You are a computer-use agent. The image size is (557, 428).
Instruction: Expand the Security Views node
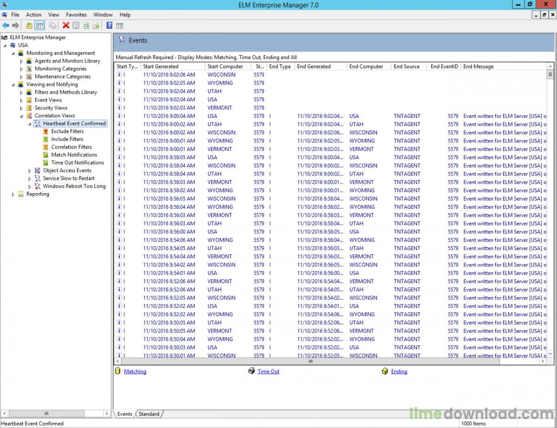(21, 108)
